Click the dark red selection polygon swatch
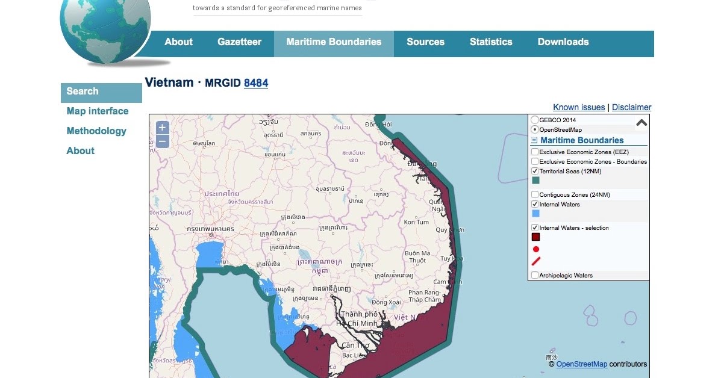 (x=535, y=237)
